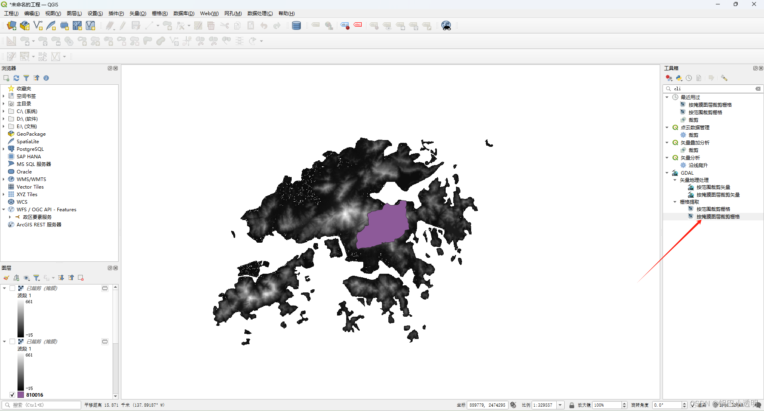The image size is (764, 411).
Task: Add group in Layers panel
Action: [x=16, y=278]
